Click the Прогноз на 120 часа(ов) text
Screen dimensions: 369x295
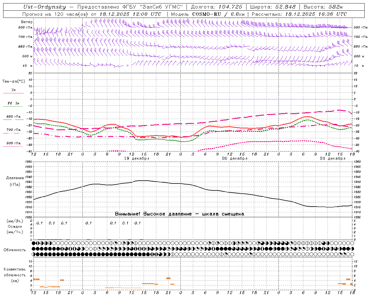coord(56,14)
